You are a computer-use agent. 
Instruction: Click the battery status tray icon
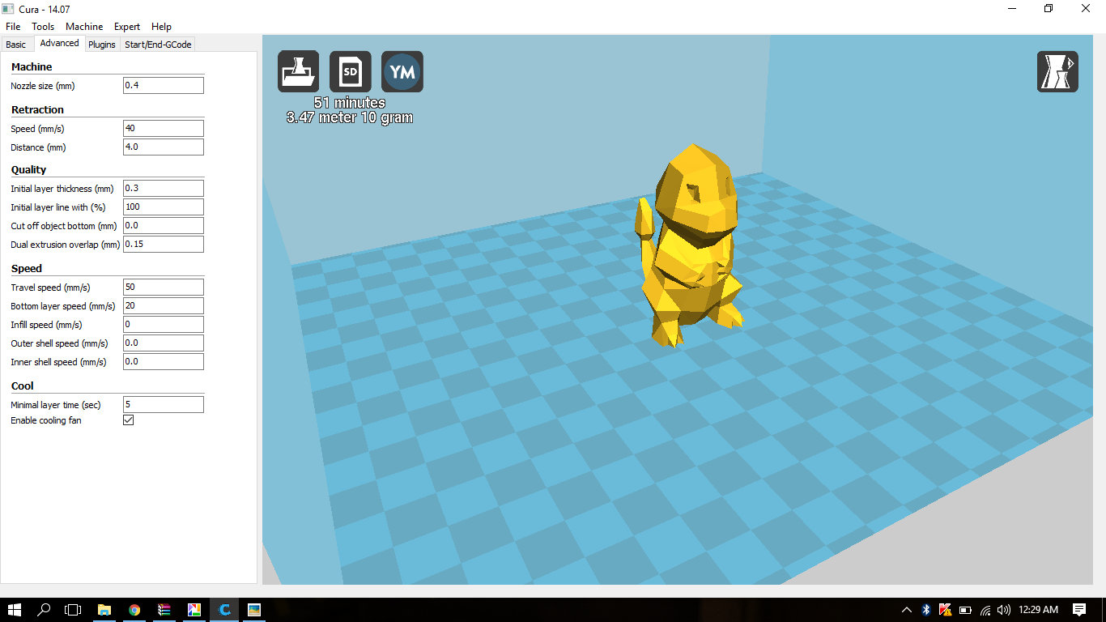(x=965, y=610)
